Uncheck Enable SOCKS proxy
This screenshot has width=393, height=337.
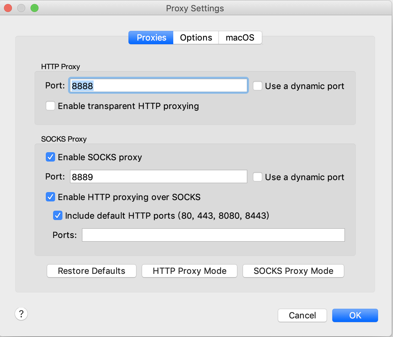coord(50,157)
